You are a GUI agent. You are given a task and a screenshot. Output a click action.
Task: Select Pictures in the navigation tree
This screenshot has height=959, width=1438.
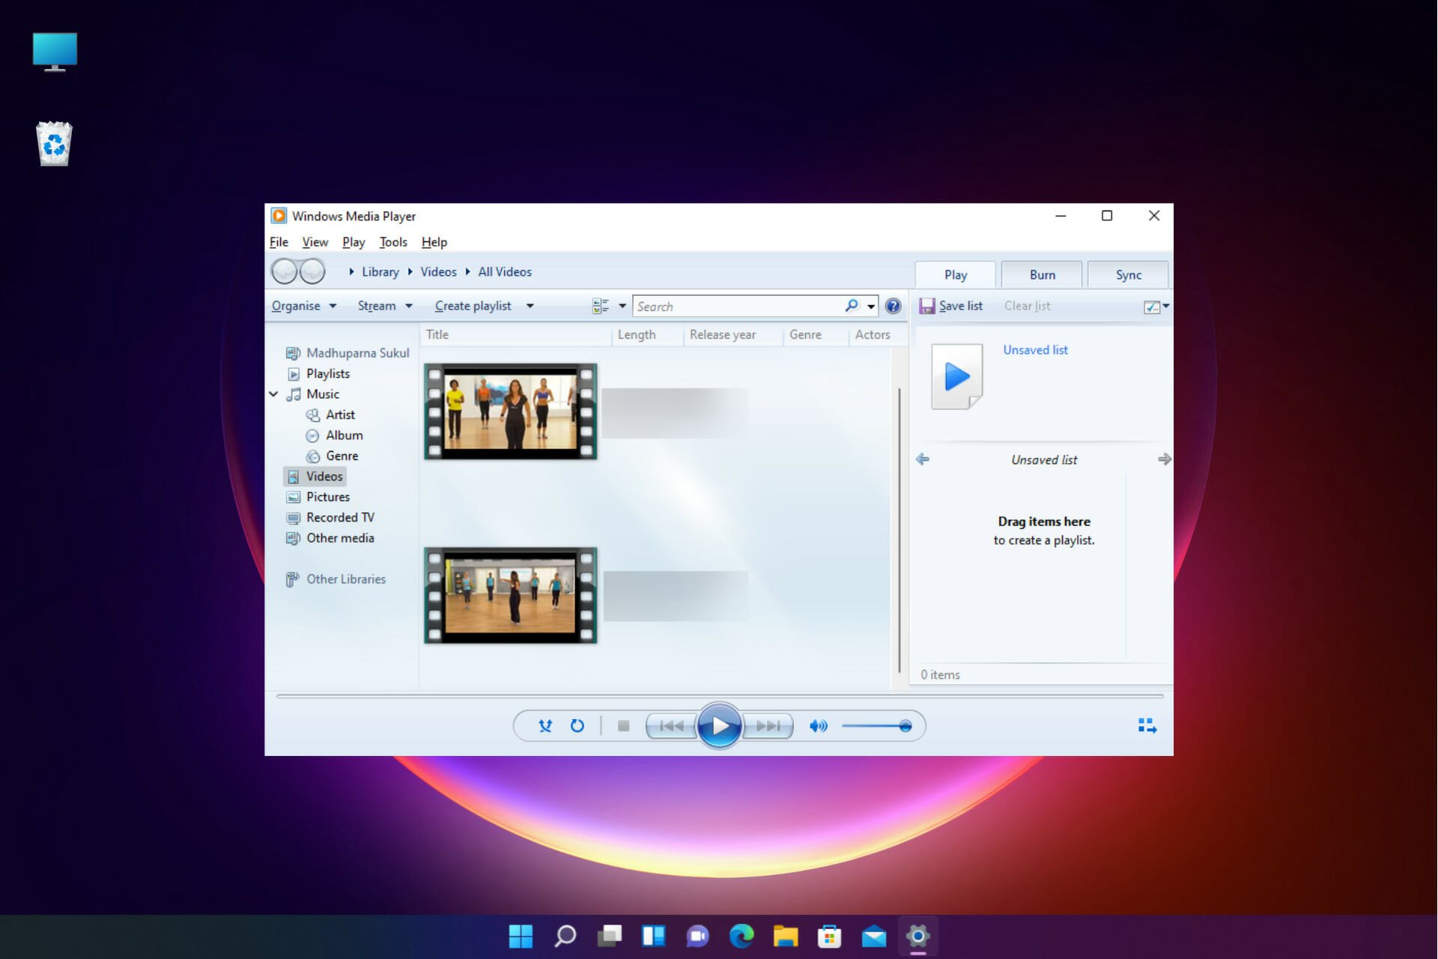click(327, 497)
